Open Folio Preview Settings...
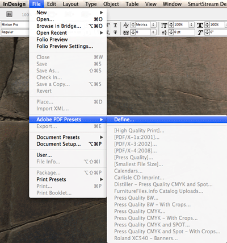This screenshot has height=243, width=227. click(x=68, y=46)
